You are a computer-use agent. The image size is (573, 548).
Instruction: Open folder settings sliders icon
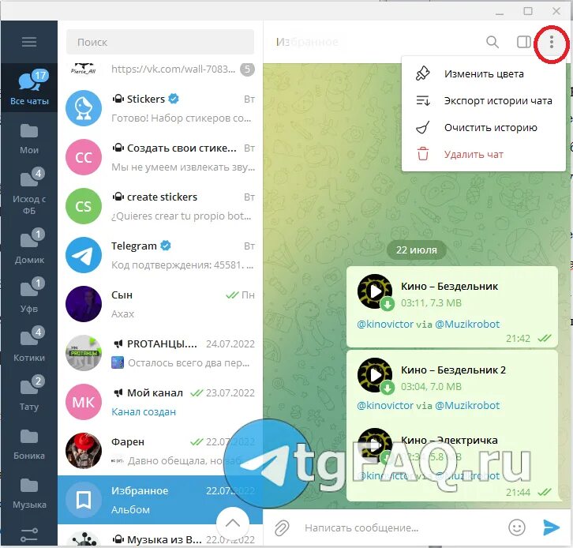point(29,535)
